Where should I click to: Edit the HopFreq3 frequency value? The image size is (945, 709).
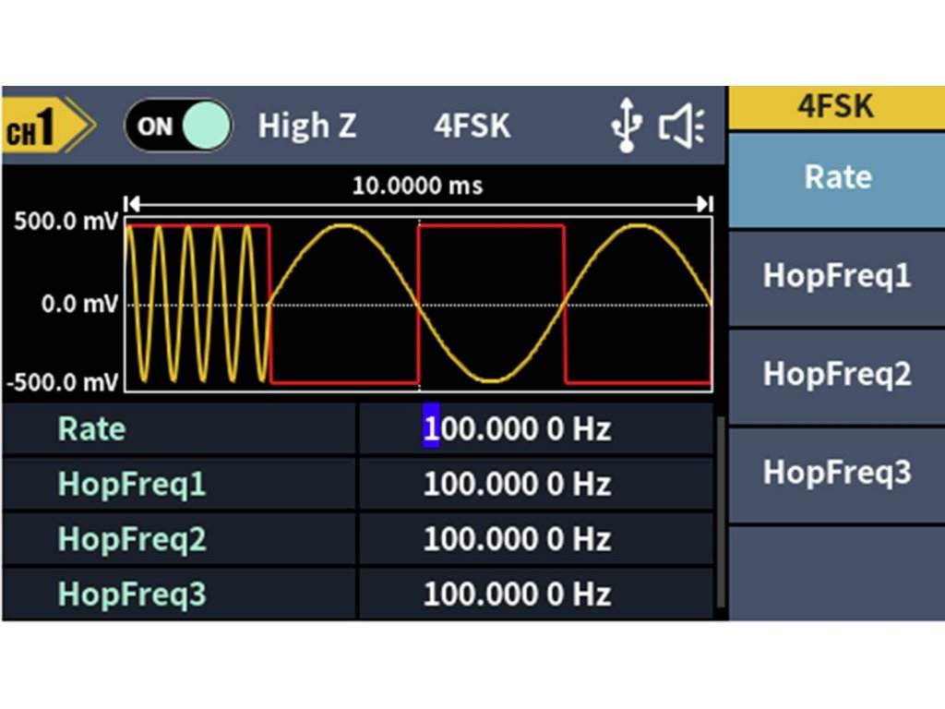[517, 595]
